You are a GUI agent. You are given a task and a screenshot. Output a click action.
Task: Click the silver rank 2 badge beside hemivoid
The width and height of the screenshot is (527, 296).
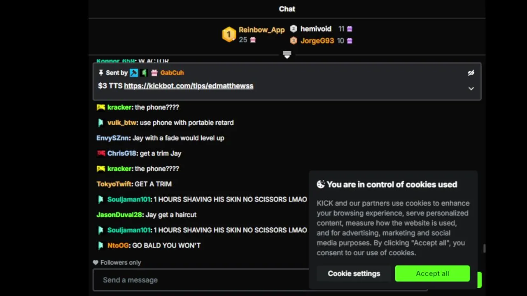(x=294, y=29)
